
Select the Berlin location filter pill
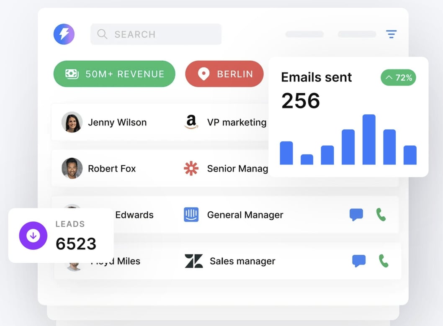pos(224,74)
